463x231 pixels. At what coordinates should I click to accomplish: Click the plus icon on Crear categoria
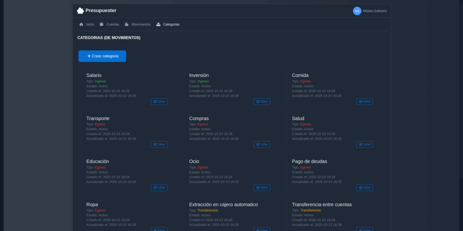pyautogui.click(x=89, y=56)
